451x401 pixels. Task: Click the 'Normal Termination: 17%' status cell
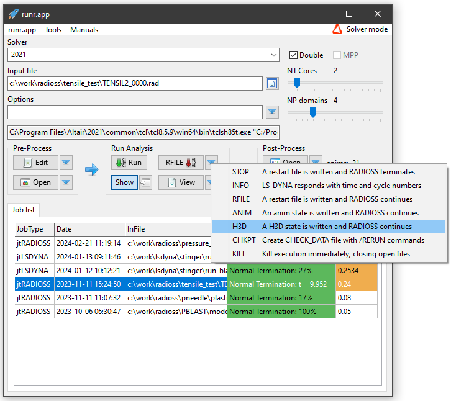coord(281,298)
